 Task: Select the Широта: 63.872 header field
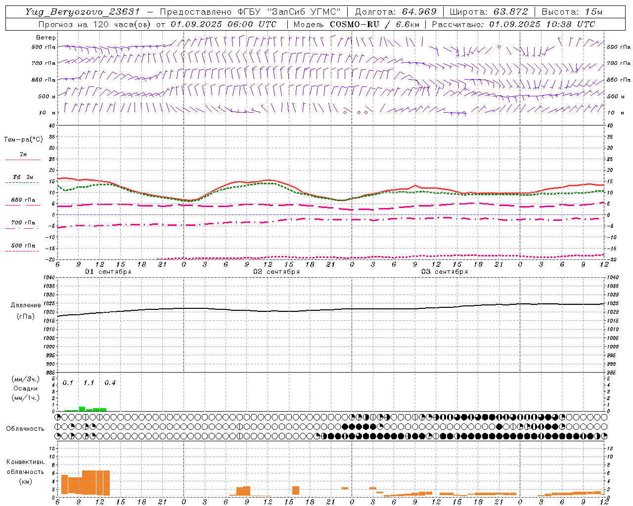(x=489, y=12)
